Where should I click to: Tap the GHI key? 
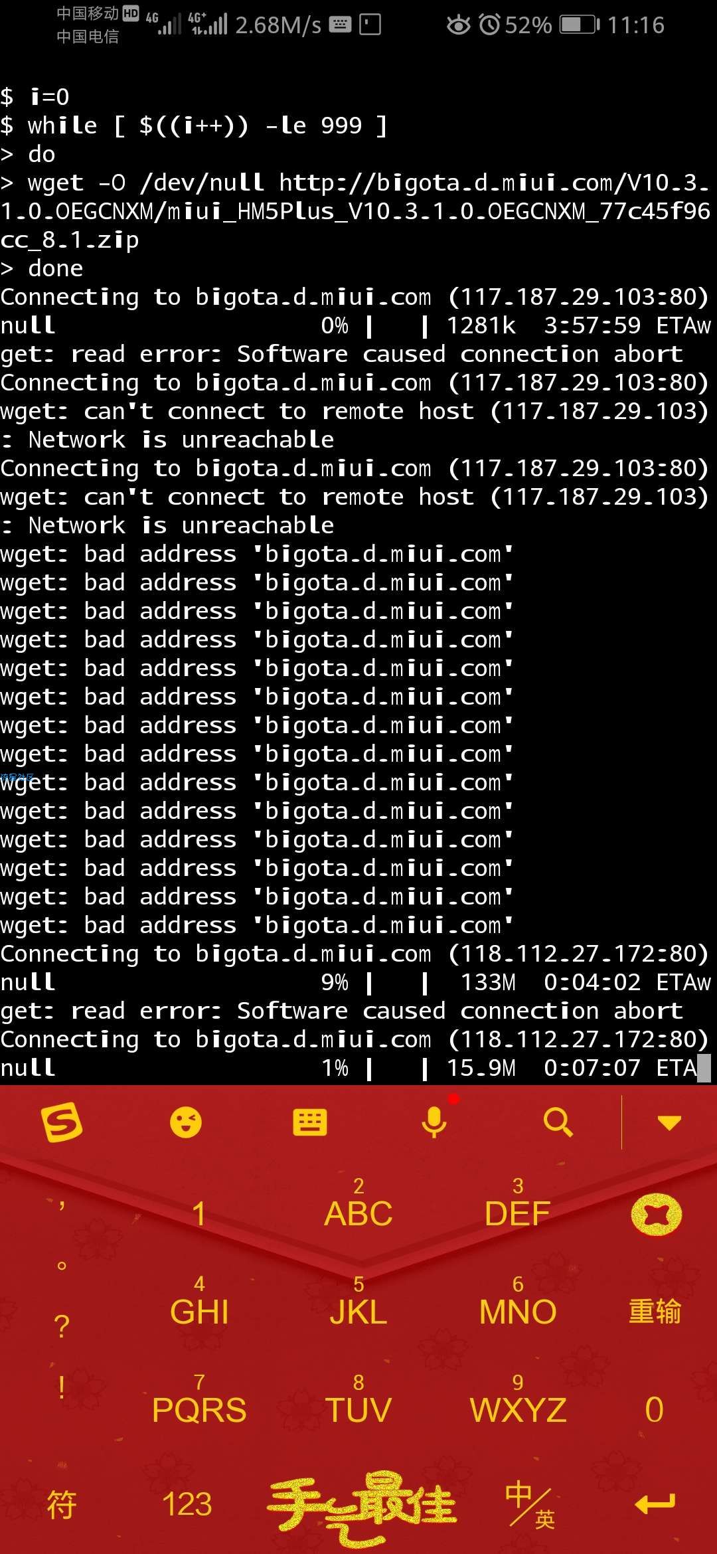click(199, 1302)
